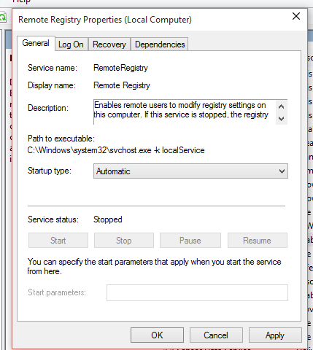Viewport: 313px width, 350px height.
Task: Open the Recovery tab
Action: [109, 44]
